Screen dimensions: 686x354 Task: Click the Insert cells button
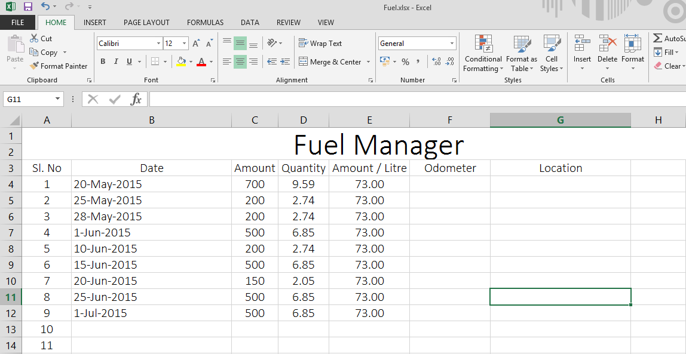(x=582, y=53)
